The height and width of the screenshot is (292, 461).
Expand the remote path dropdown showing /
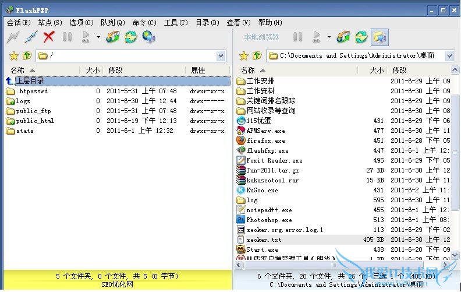tap(221, 56)
